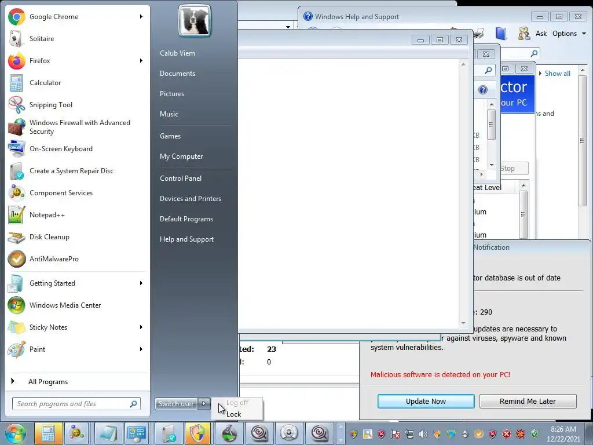Expand the Firefox jump list arrow

[141, 60]
